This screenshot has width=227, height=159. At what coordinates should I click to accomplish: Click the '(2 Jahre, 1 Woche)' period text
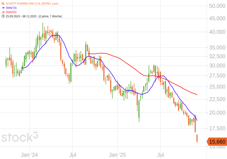(x=50, y=16)
